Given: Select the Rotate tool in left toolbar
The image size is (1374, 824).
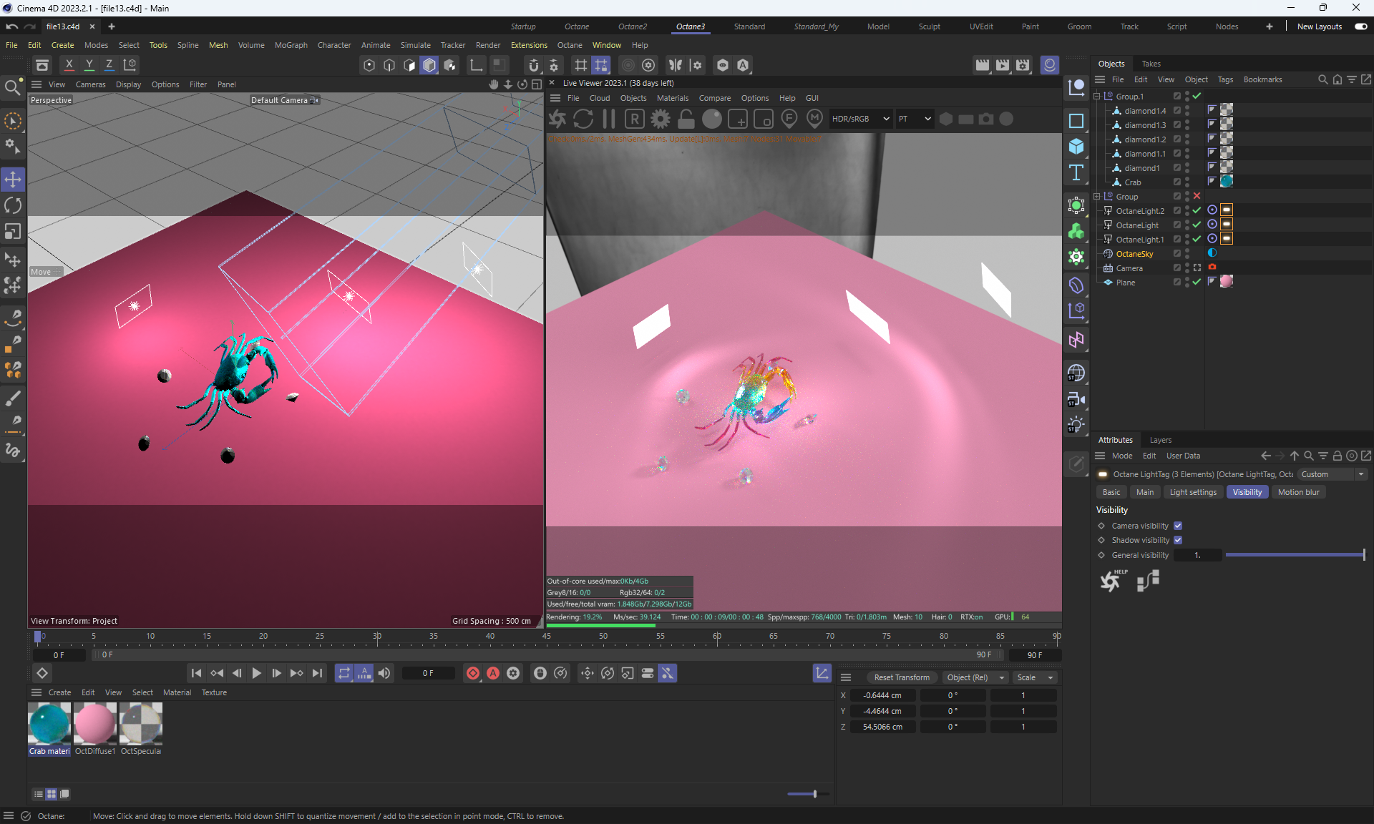Looking at the screenshot, I should [13, 205].
